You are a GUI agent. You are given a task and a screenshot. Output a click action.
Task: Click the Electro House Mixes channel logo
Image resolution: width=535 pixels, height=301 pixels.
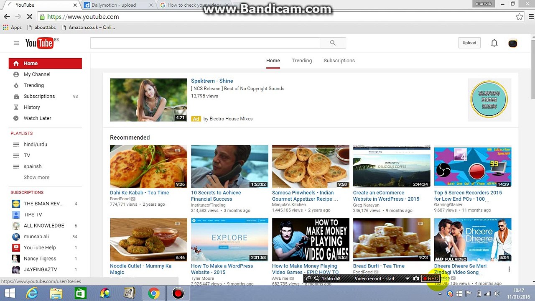(x=489, y=99)
